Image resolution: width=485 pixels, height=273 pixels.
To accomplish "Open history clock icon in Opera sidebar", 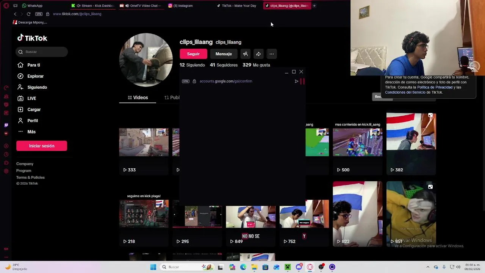I will point(6,154).
